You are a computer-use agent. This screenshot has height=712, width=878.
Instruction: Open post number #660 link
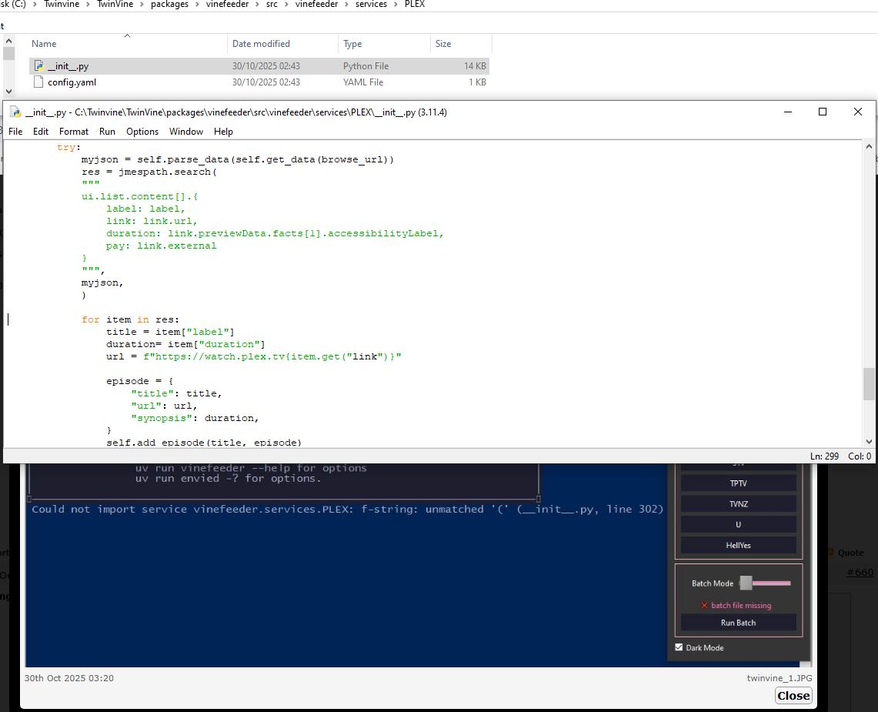(x=860, y=572)
